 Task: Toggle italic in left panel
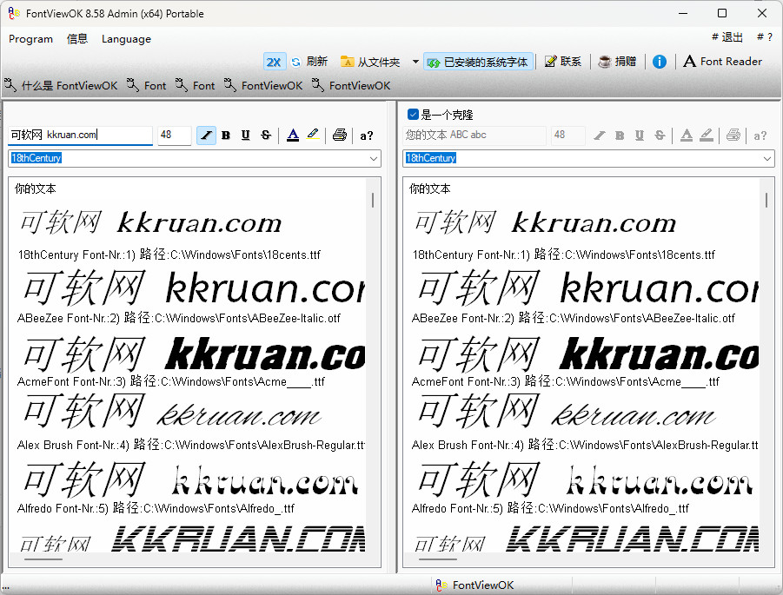(x=206, y=135)
